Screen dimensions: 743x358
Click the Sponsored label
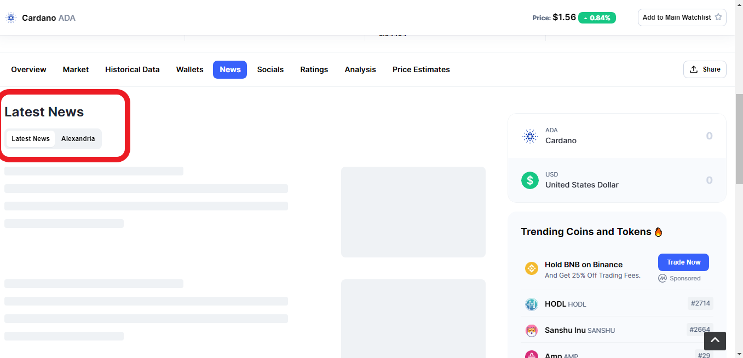pyautogui.click(x=685, y=278)
